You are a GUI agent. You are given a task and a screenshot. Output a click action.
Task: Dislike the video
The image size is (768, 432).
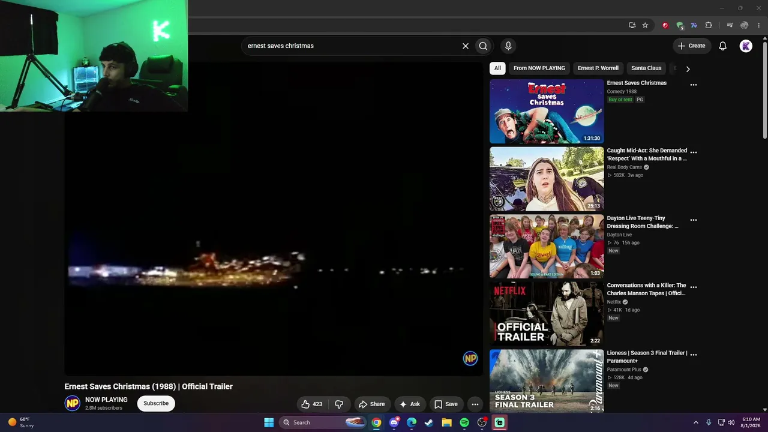[x=339, y=404]
